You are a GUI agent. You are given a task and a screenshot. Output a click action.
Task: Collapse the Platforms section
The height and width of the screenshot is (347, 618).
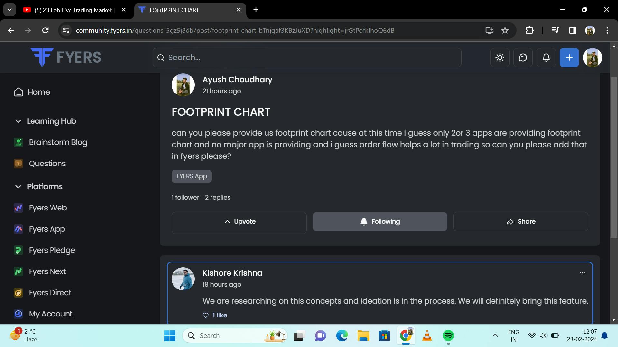(x=18, y=187)
